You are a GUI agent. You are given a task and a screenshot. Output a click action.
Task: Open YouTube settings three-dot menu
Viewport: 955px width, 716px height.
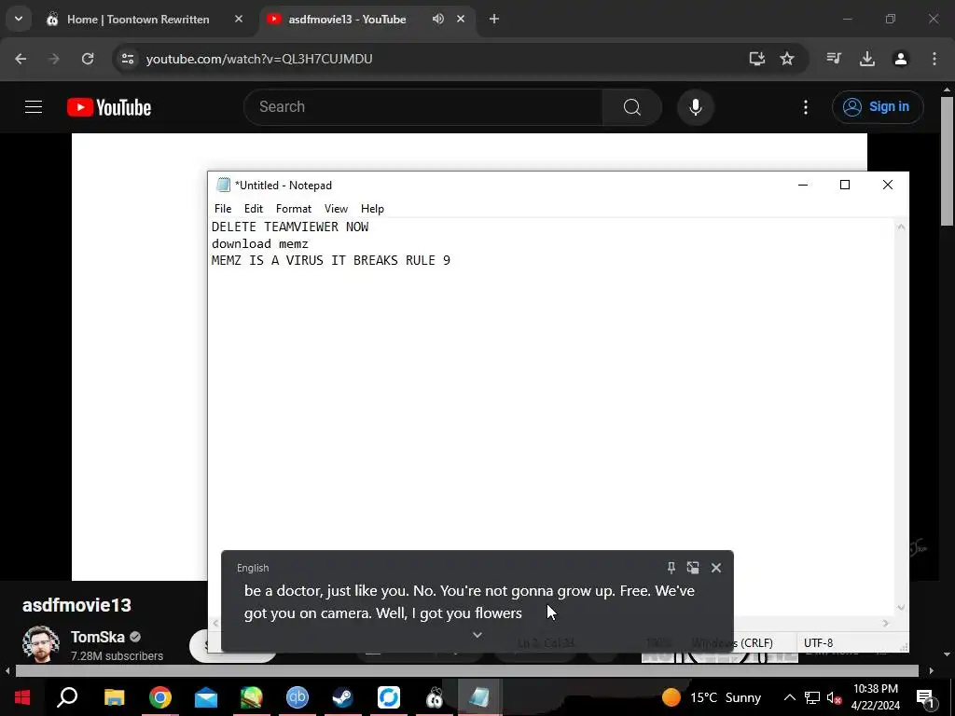806,107
